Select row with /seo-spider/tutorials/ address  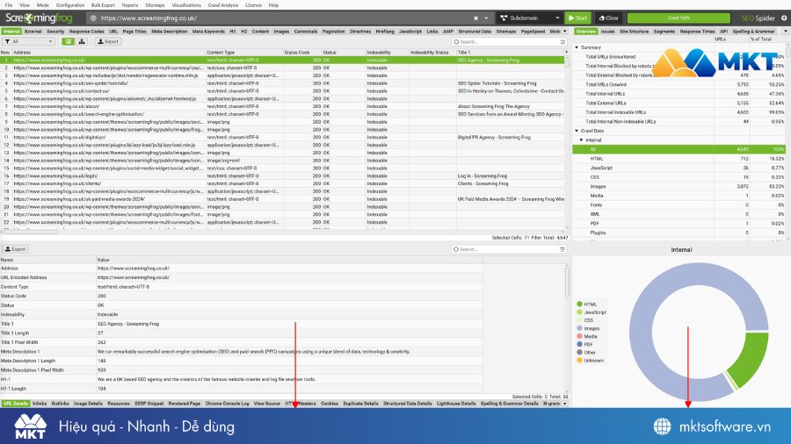282,83
